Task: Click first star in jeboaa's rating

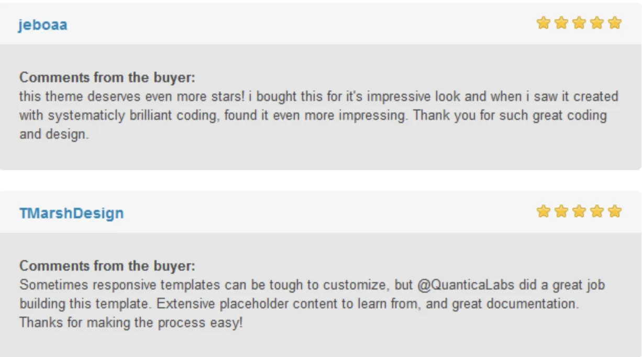Action: 544,23
